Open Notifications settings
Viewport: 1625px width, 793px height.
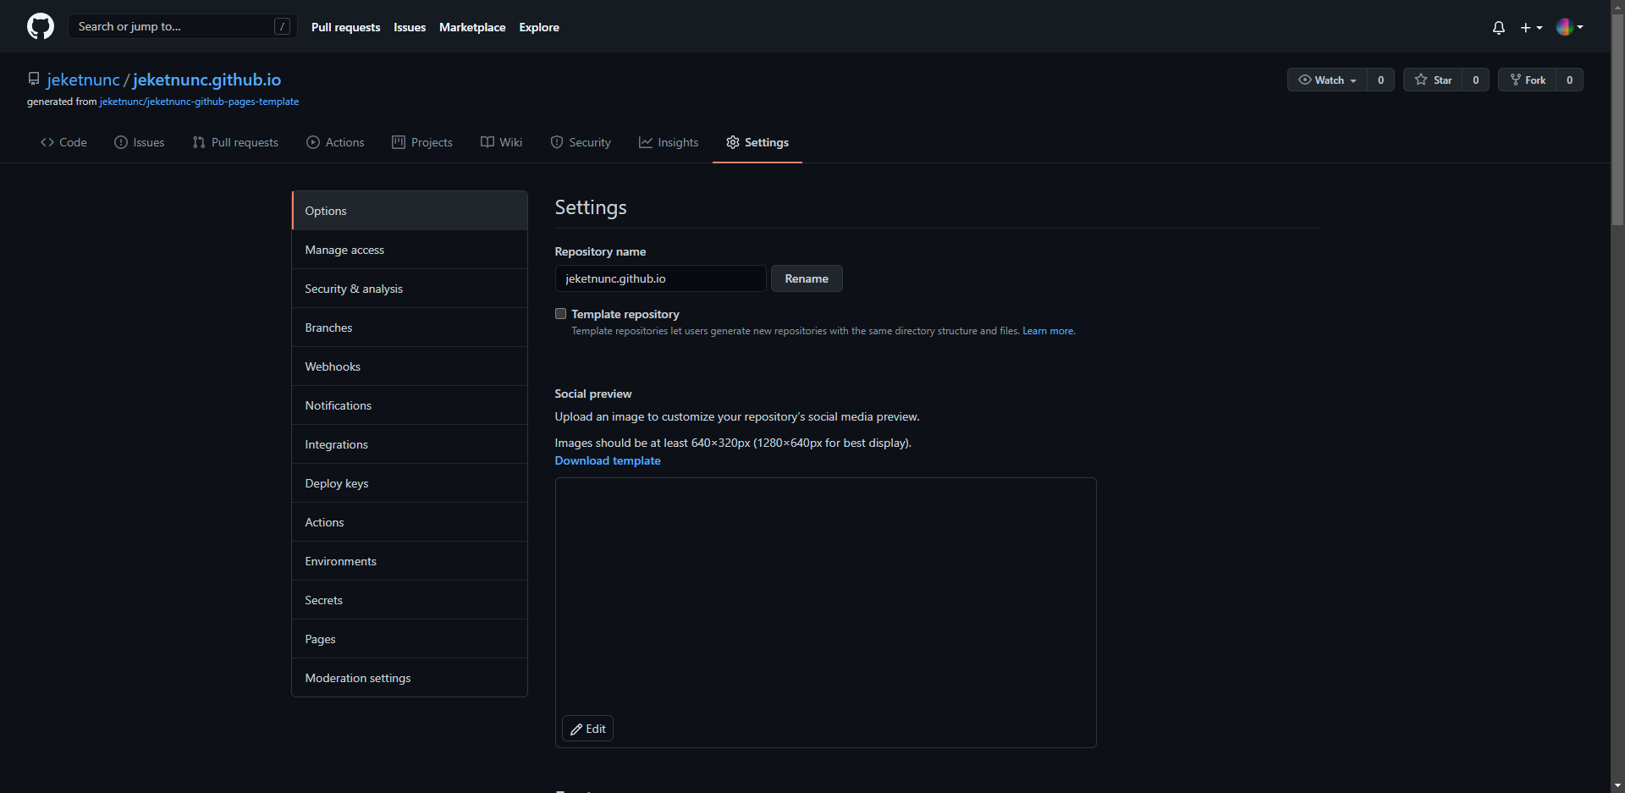(410, 405)
